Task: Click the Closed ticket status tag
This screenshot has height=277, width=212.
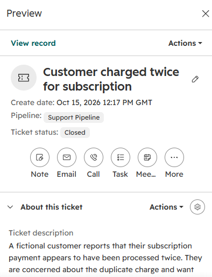Action: (x=75, y=133)
